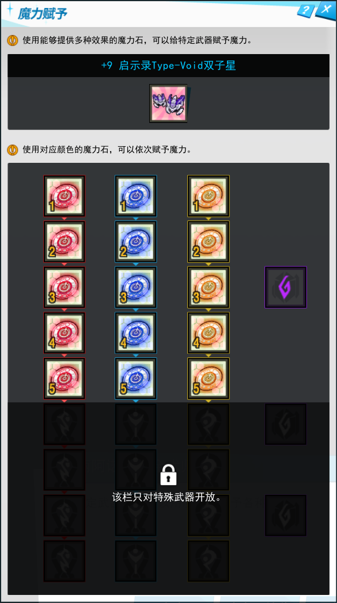Viewport: 337px width, 603px height.
Task: Select blue magic stone slot 4
Action: [x=136, y=333]
